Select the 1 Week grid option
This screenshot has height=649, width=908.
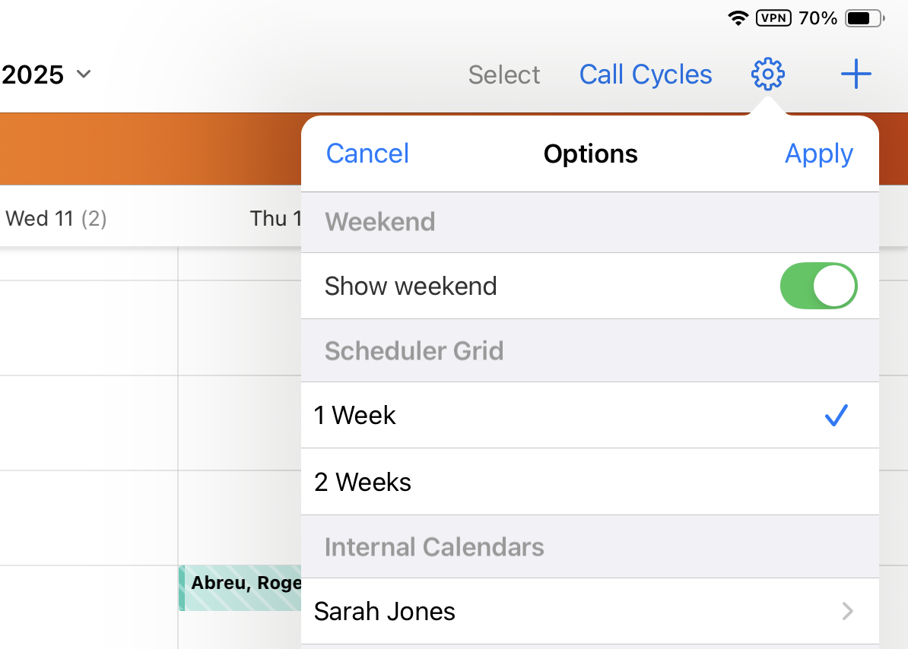click(356, 415)
